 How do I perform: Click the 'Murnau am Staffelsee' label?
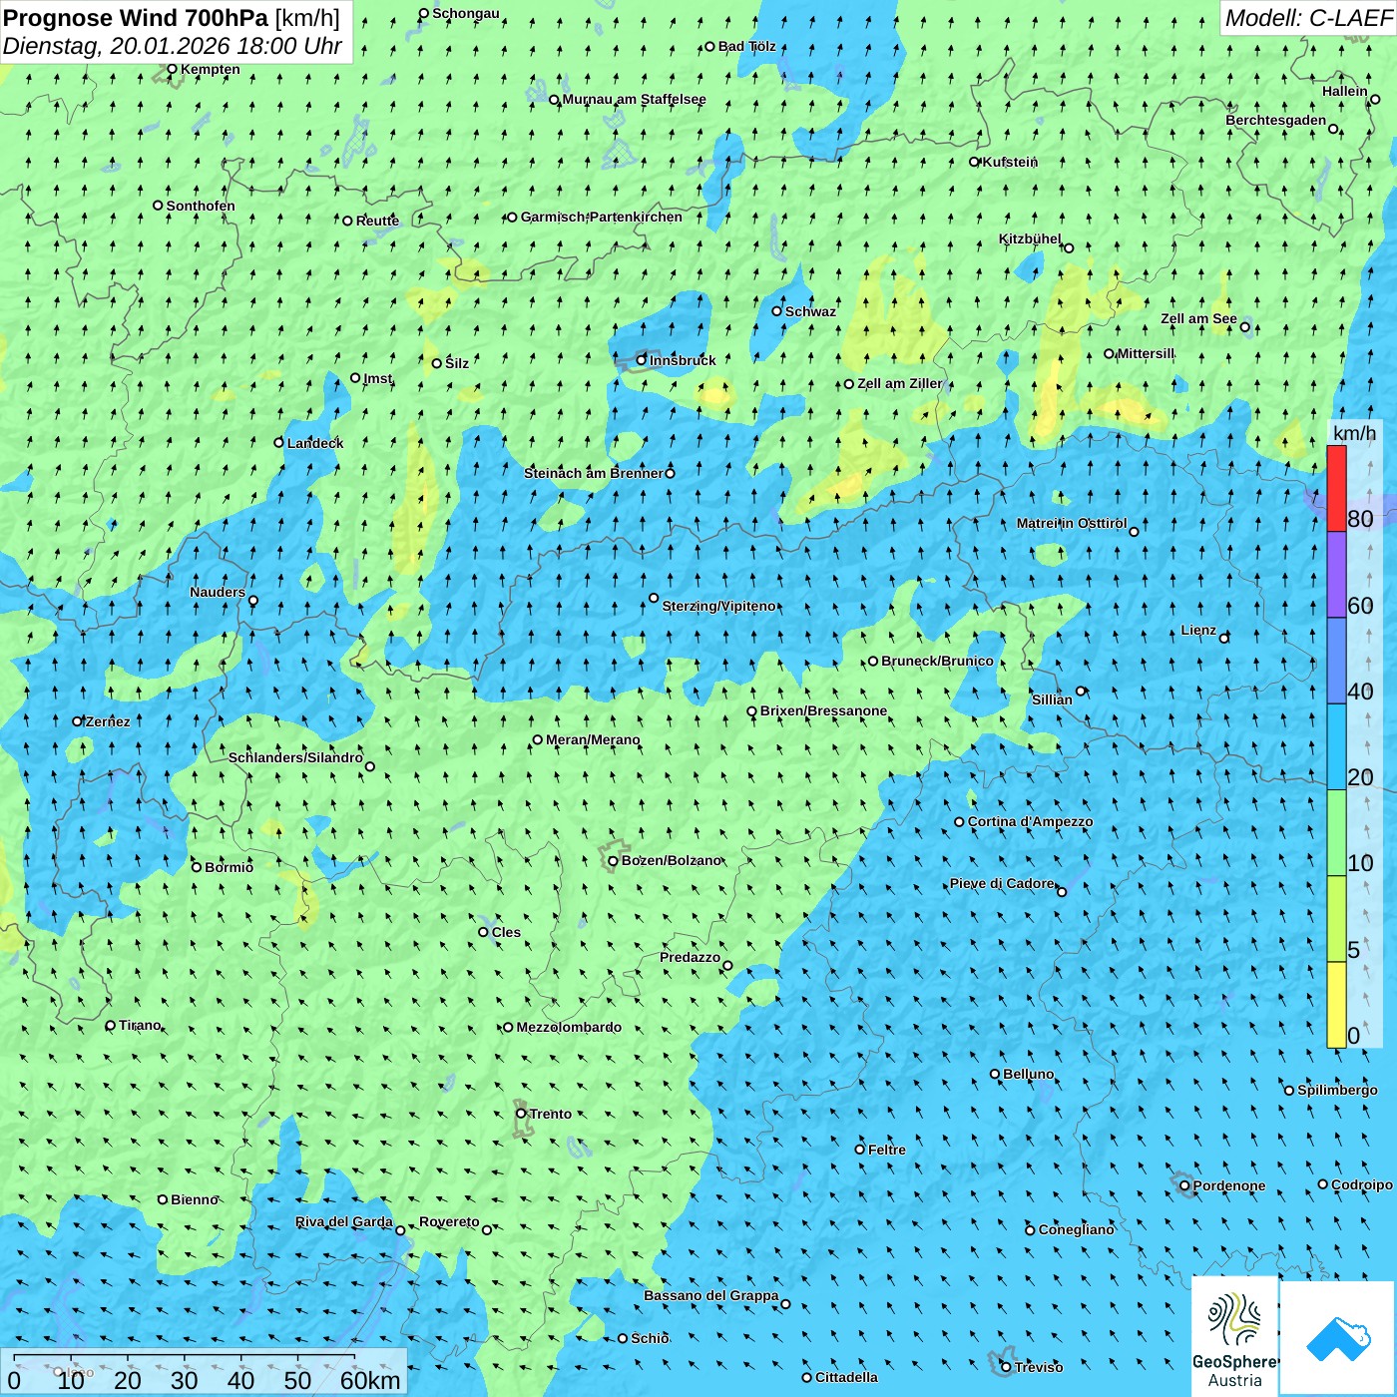coord(635,99)
